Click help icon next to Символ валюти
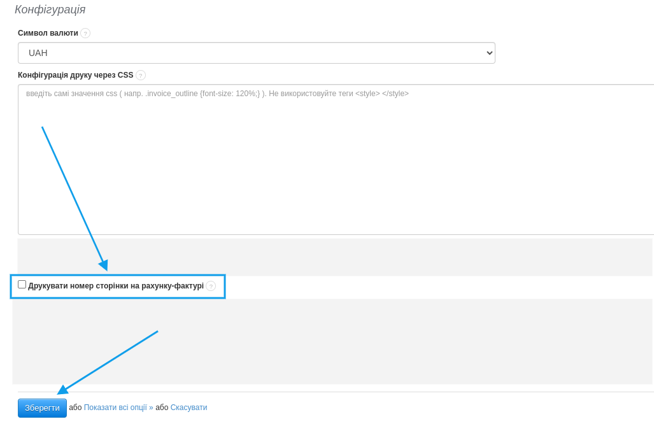This screenshot has width=654, height=426. 85,33
